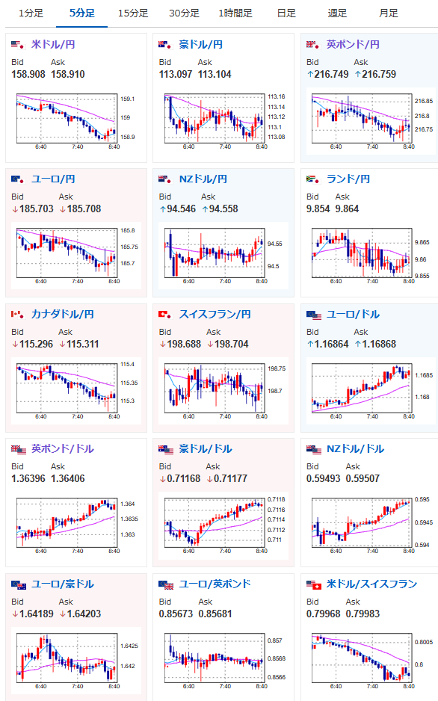This screenshot has width=438, height=701.
Task: Click the ユーロ/英ポンド mini chart
Action: pyautogui.click(x=223, y=660)
